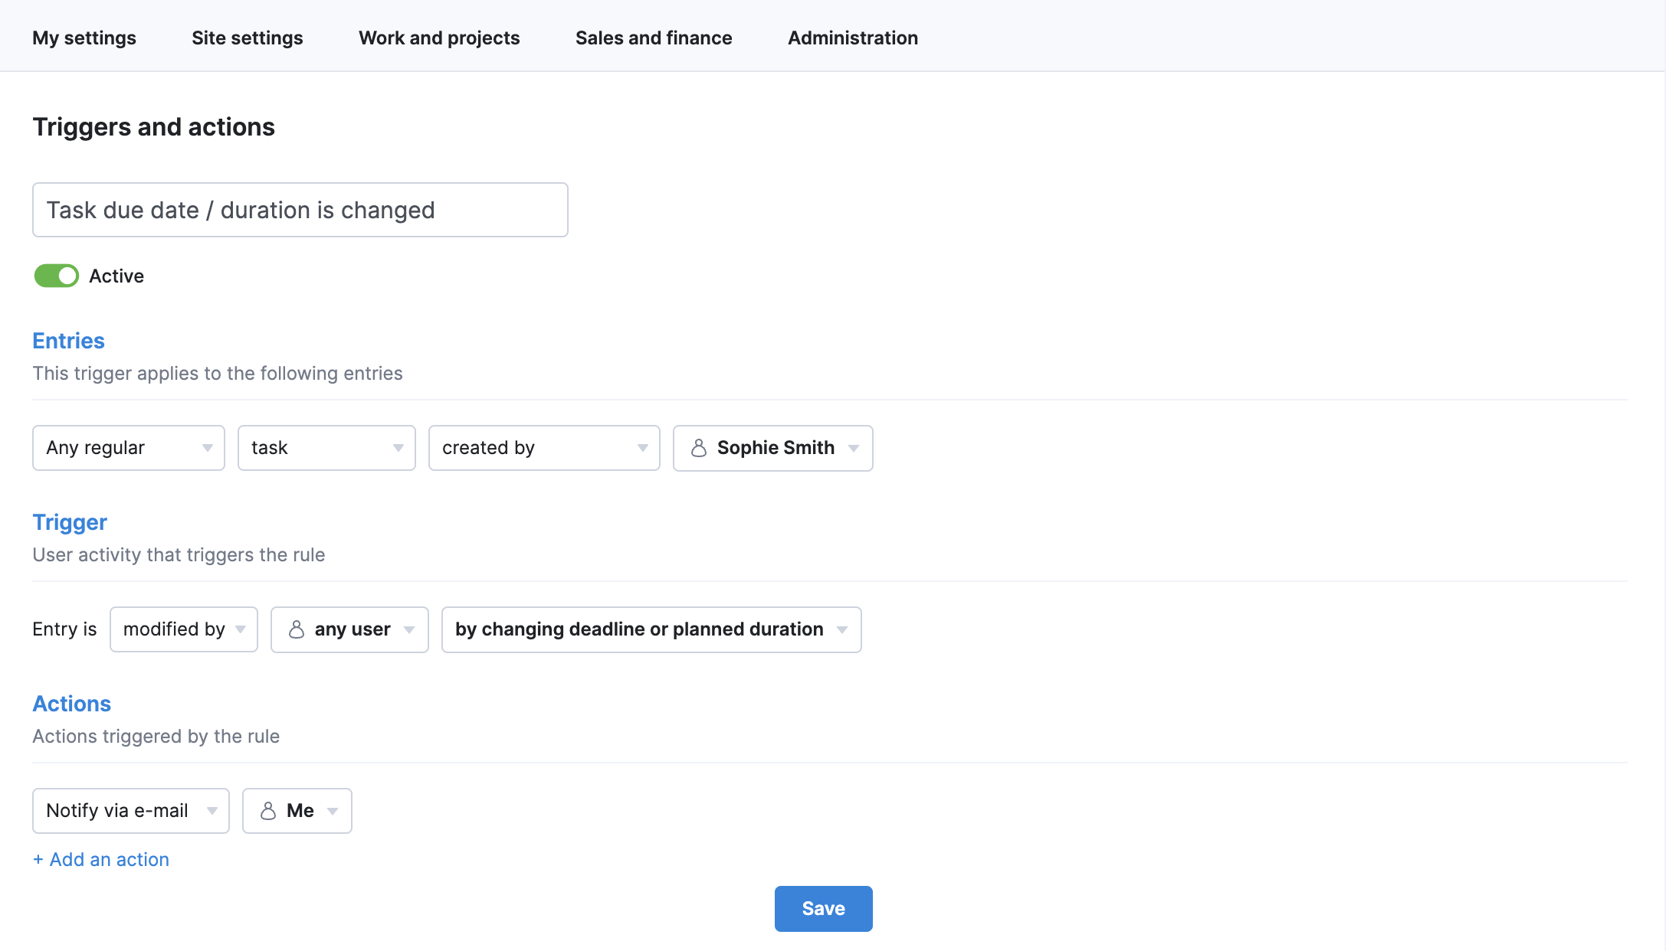Viewport: 1666px width, 951px height.
Task: Click the Actions section heading
Action: (71, 704)
